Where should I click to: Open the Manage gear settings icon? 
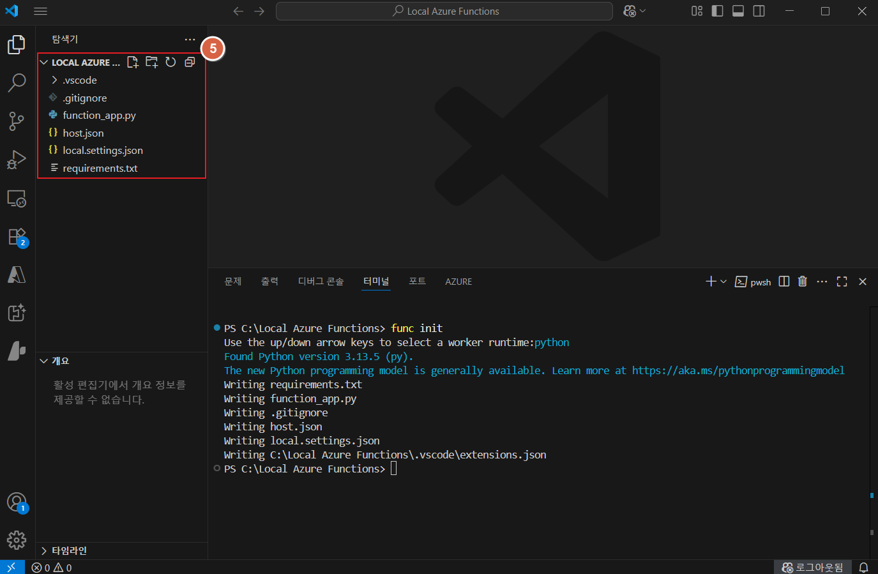17,540
